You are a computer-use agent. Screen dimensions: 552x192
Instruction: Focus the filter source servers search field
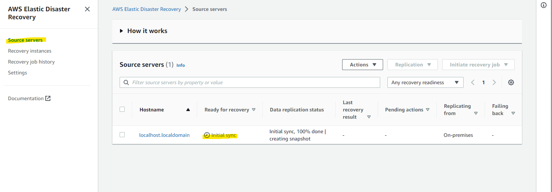tap(254, 82)
